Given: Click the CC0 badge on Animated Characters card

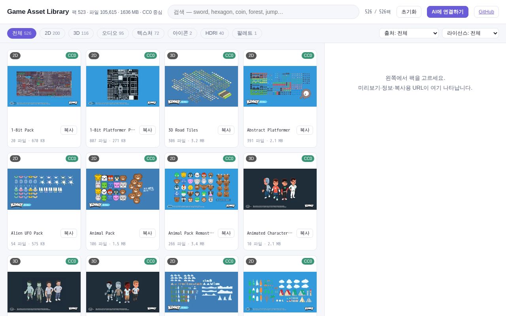Looking at the screenshot, I should pyautogui.click(x=308, y=158).
